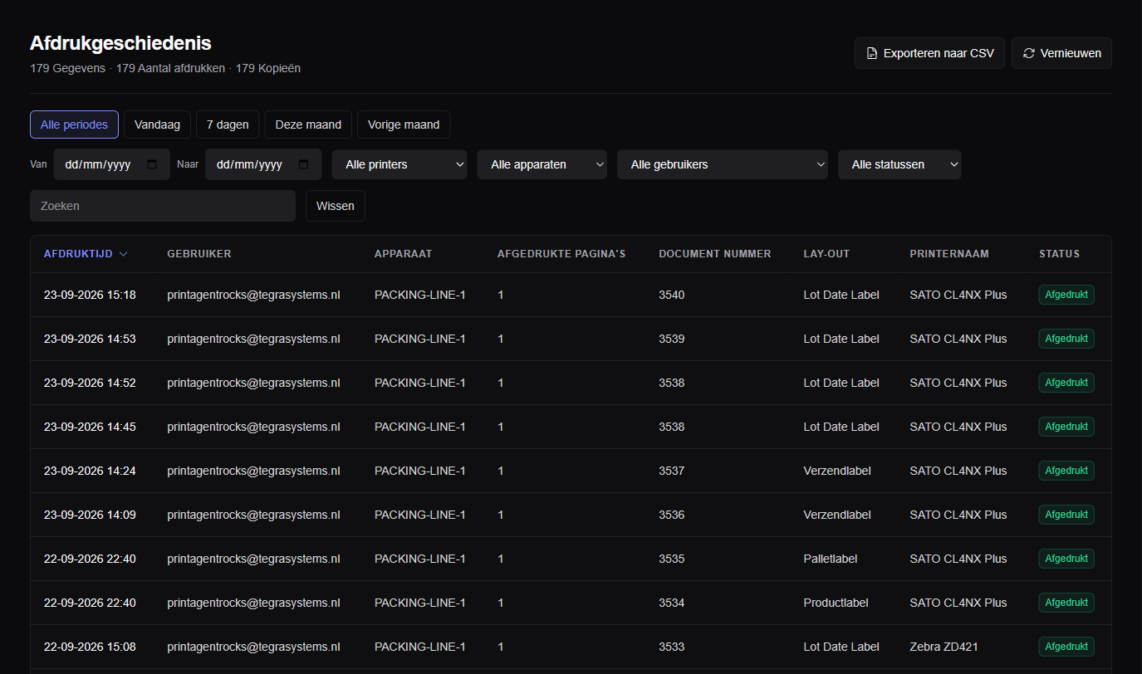Sort by AFGEDRUKTE PAGINA'S column header

(x=561, y=254)
